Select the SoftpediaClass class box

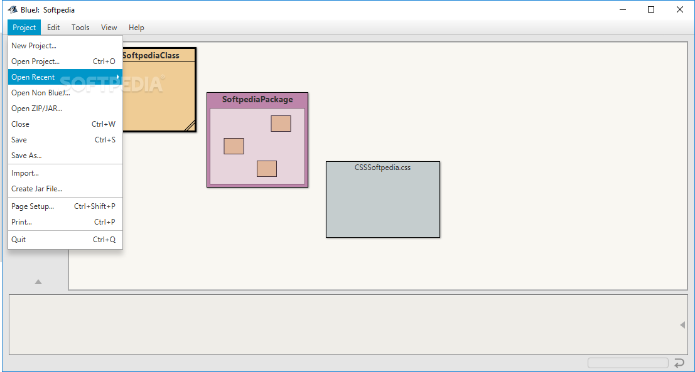159,90
